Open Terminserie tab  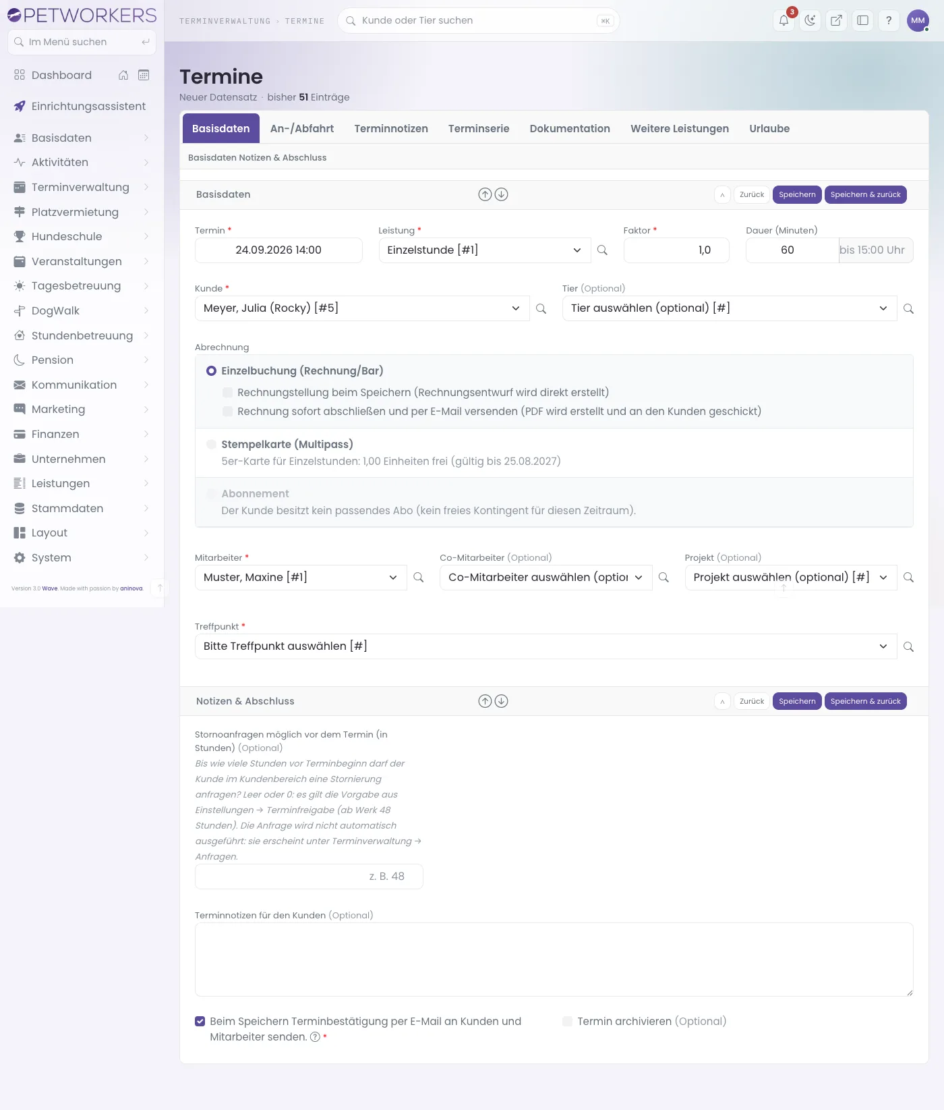pos(479,129)
